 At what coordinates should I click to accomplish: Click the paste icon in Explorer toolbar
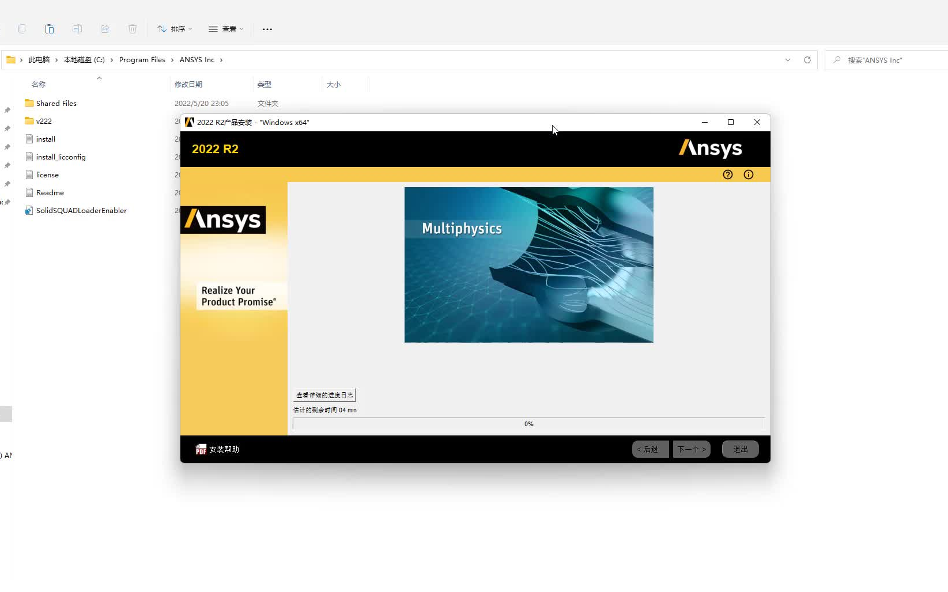[x=50, y=29]
